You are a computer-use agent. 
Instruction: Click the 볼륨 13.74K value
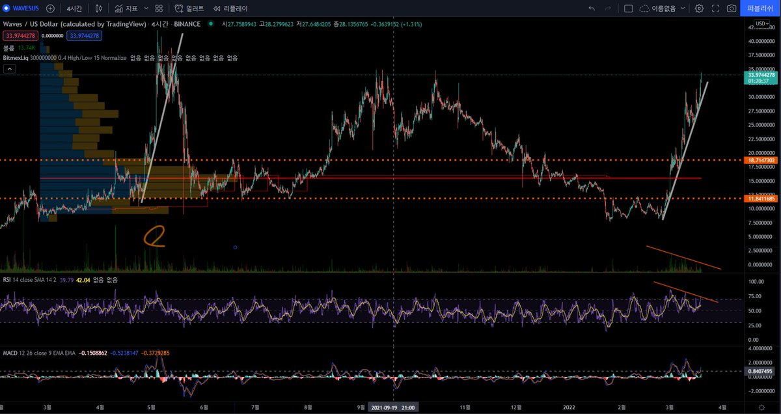click(28, 48)
